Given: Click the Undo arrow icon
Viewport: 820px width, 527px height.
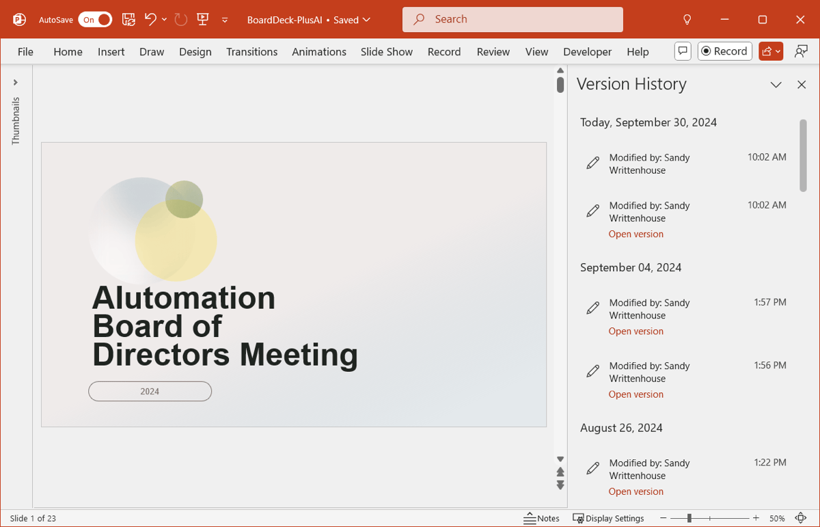Looking at the screenshot, I should tap(151, 19).
